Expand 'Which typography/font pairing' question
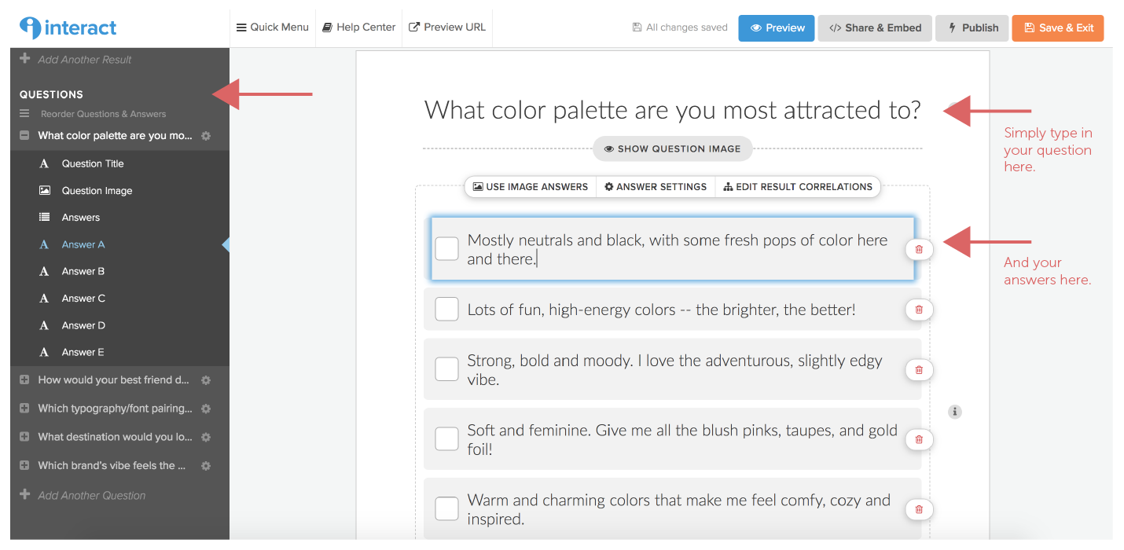1124x550 pixels. click(x=24, y=409)
